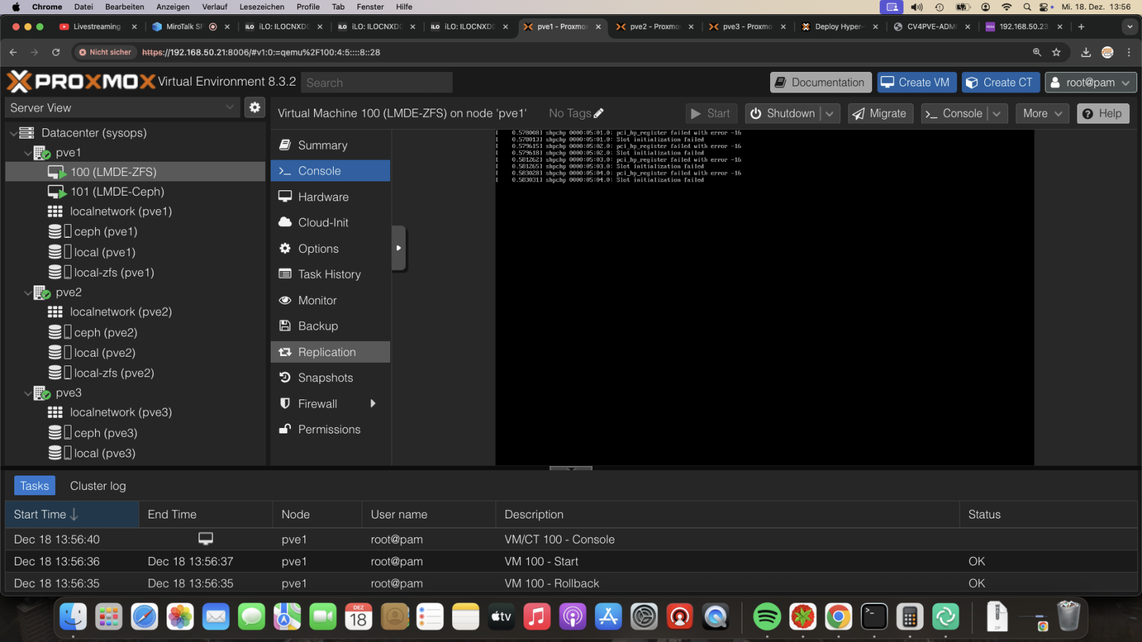1142x642 pixels.
Task: Click the Proxmox logo
Action: pos(81,82)
